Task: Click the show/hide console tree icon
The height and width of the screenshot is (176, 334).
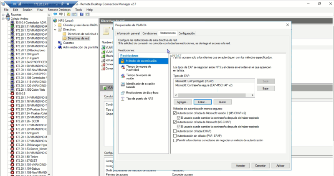Action: [x=74, y=14]
